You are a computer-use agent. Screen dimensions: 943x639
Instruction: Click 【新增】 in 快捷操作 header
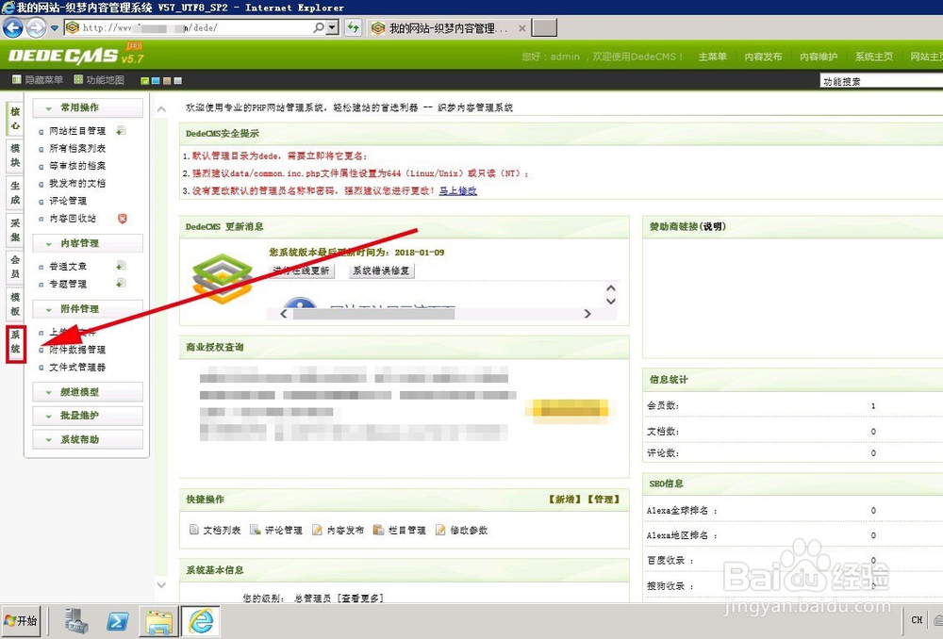565,500
